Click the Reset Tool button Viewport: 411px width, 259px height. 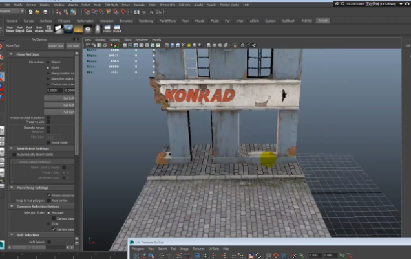coord(56,46)
